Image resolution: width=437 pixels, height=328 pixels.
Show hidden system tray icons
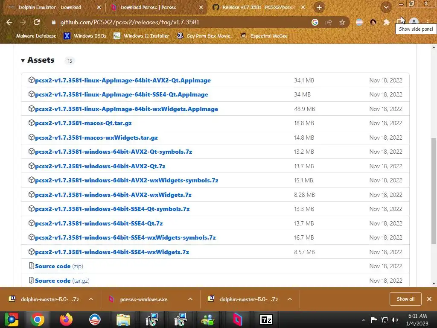coord(364,320)
